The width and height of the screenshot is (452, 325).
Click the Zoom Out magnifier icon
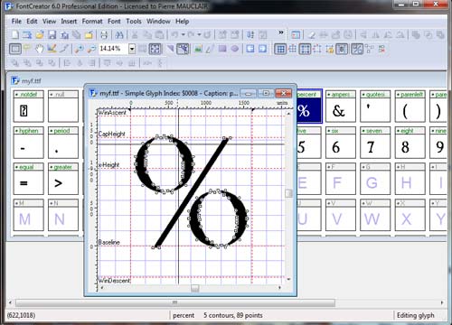(91, 49)
